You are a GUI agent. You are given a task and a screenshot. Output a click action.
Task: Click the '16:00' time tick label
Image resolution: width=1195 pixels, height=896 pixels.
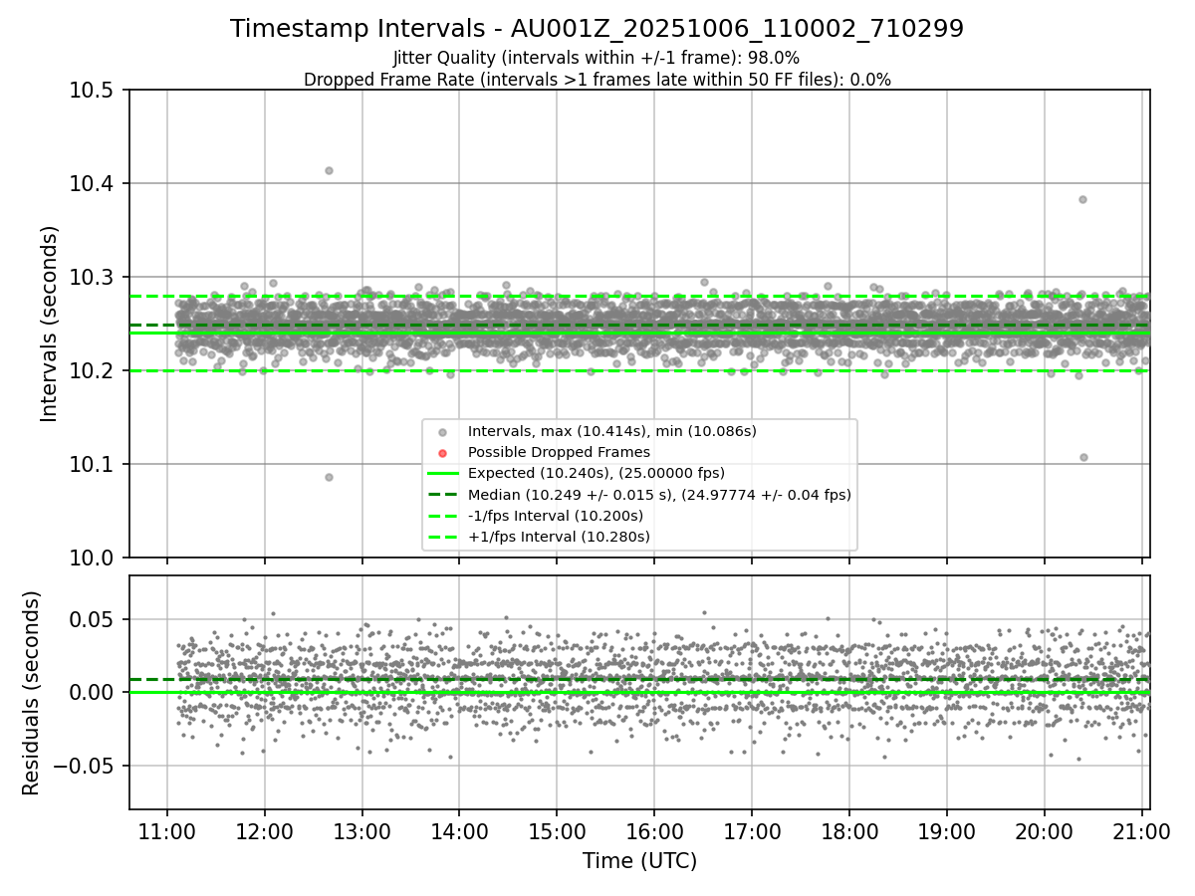point(654,831)
